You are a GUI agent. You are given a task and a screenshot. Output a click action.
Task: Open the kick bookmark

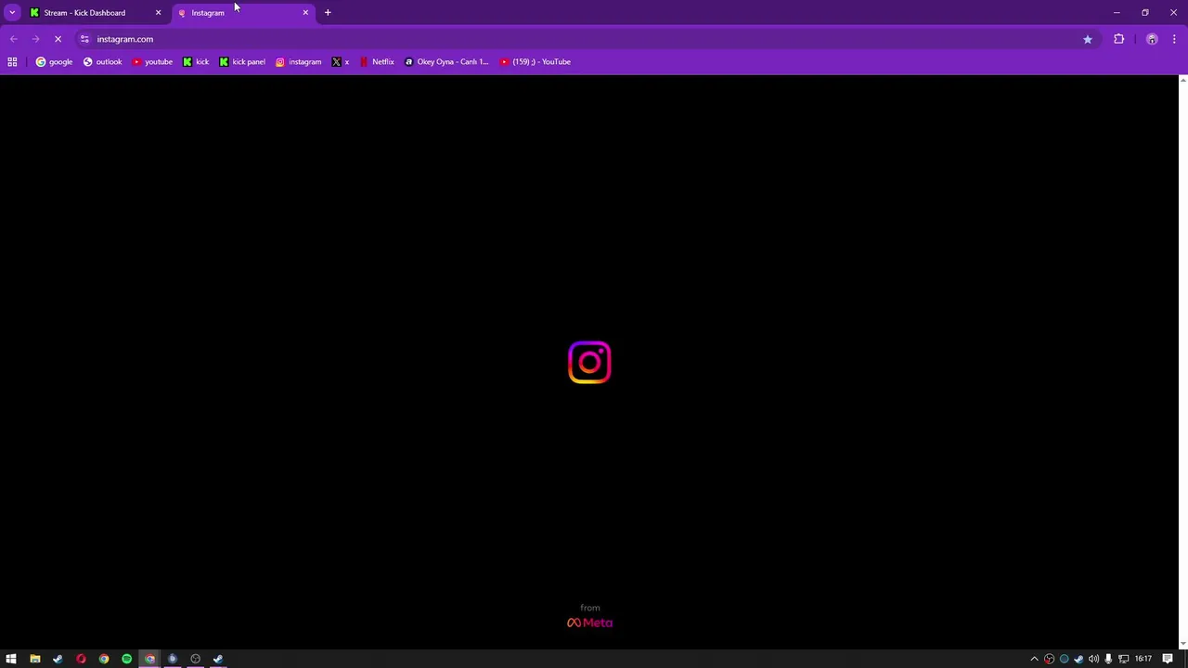point(196,62)
